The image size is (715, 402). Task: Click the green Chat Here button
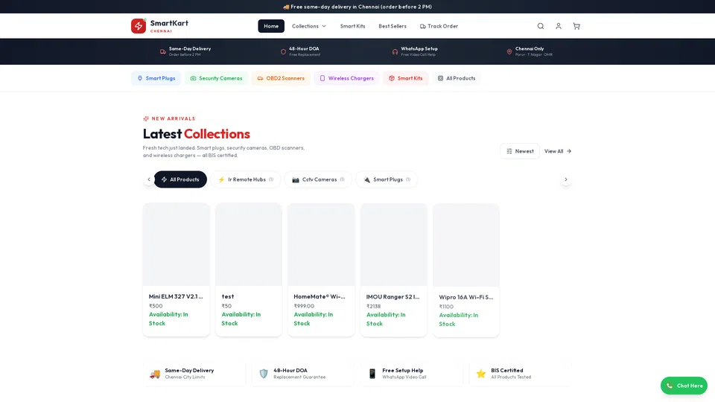684,386
